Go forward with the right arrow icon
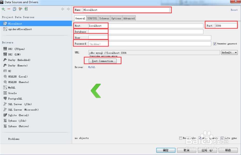This screenshot has height=155, width=241. click(x=68, y=9)
